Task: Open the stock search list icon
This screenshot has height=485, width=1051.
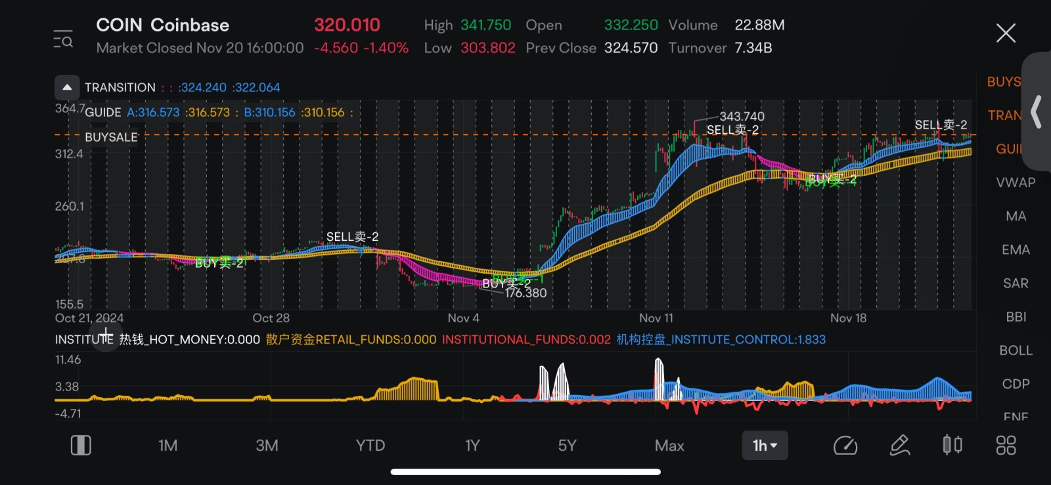Action: (63, 39)
